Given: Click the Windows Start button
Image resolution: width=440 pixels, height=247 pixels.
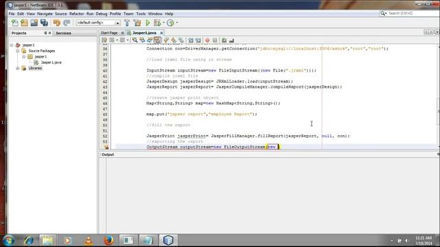Looking at the screenshot, I should [x=9, y=240].
